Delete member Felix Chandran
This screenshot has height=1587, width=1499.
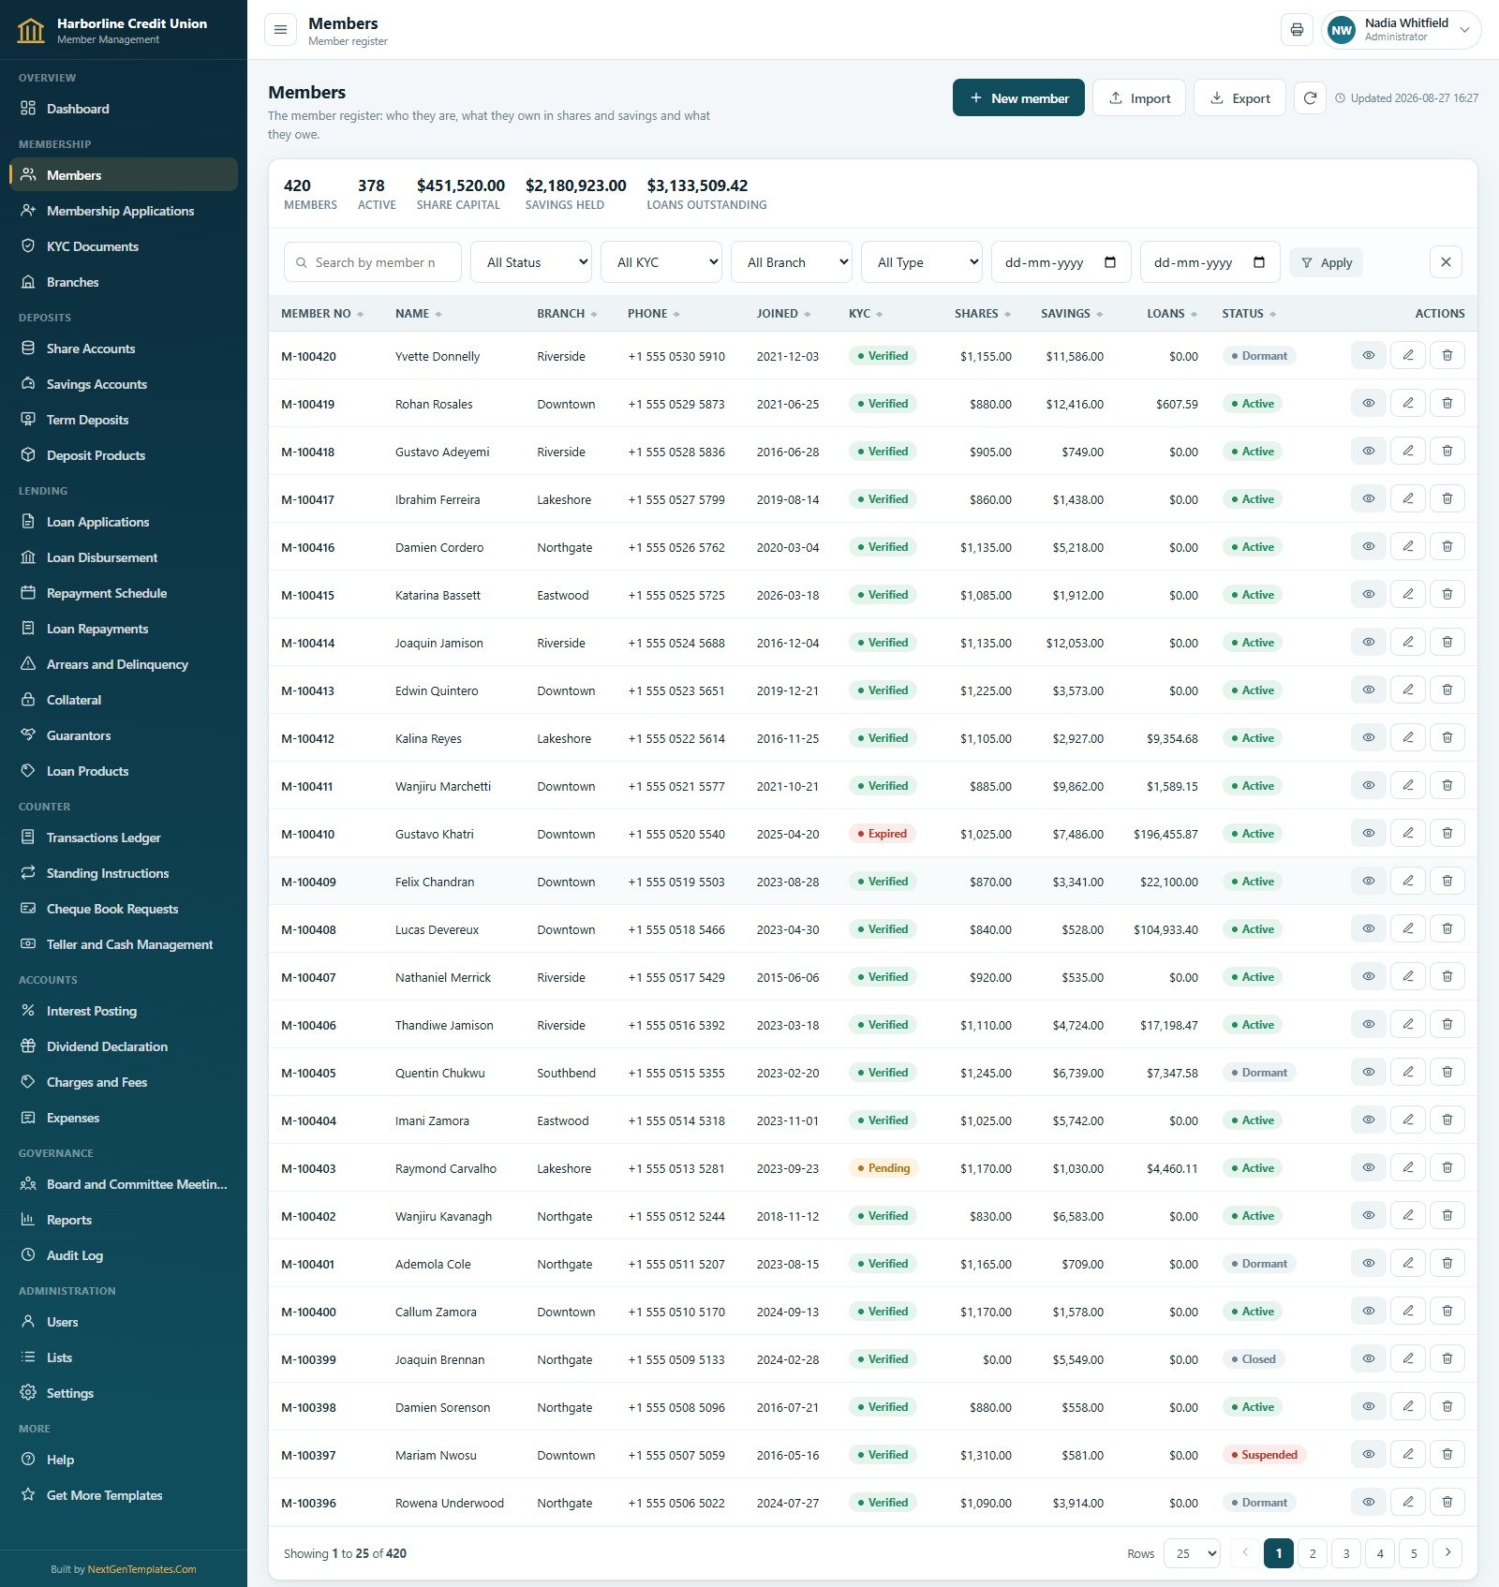[1447, 882]
